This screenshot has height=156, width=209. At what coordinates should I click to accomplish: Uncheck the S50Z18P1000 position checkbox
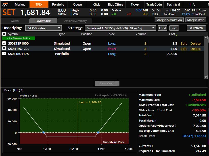coord(4,43)
